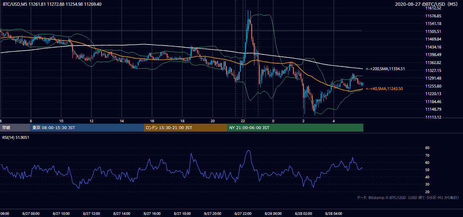This screenshot has width=463, height=217.
Task: Click hour label 10 under price chart
Action: pos(61,121)
